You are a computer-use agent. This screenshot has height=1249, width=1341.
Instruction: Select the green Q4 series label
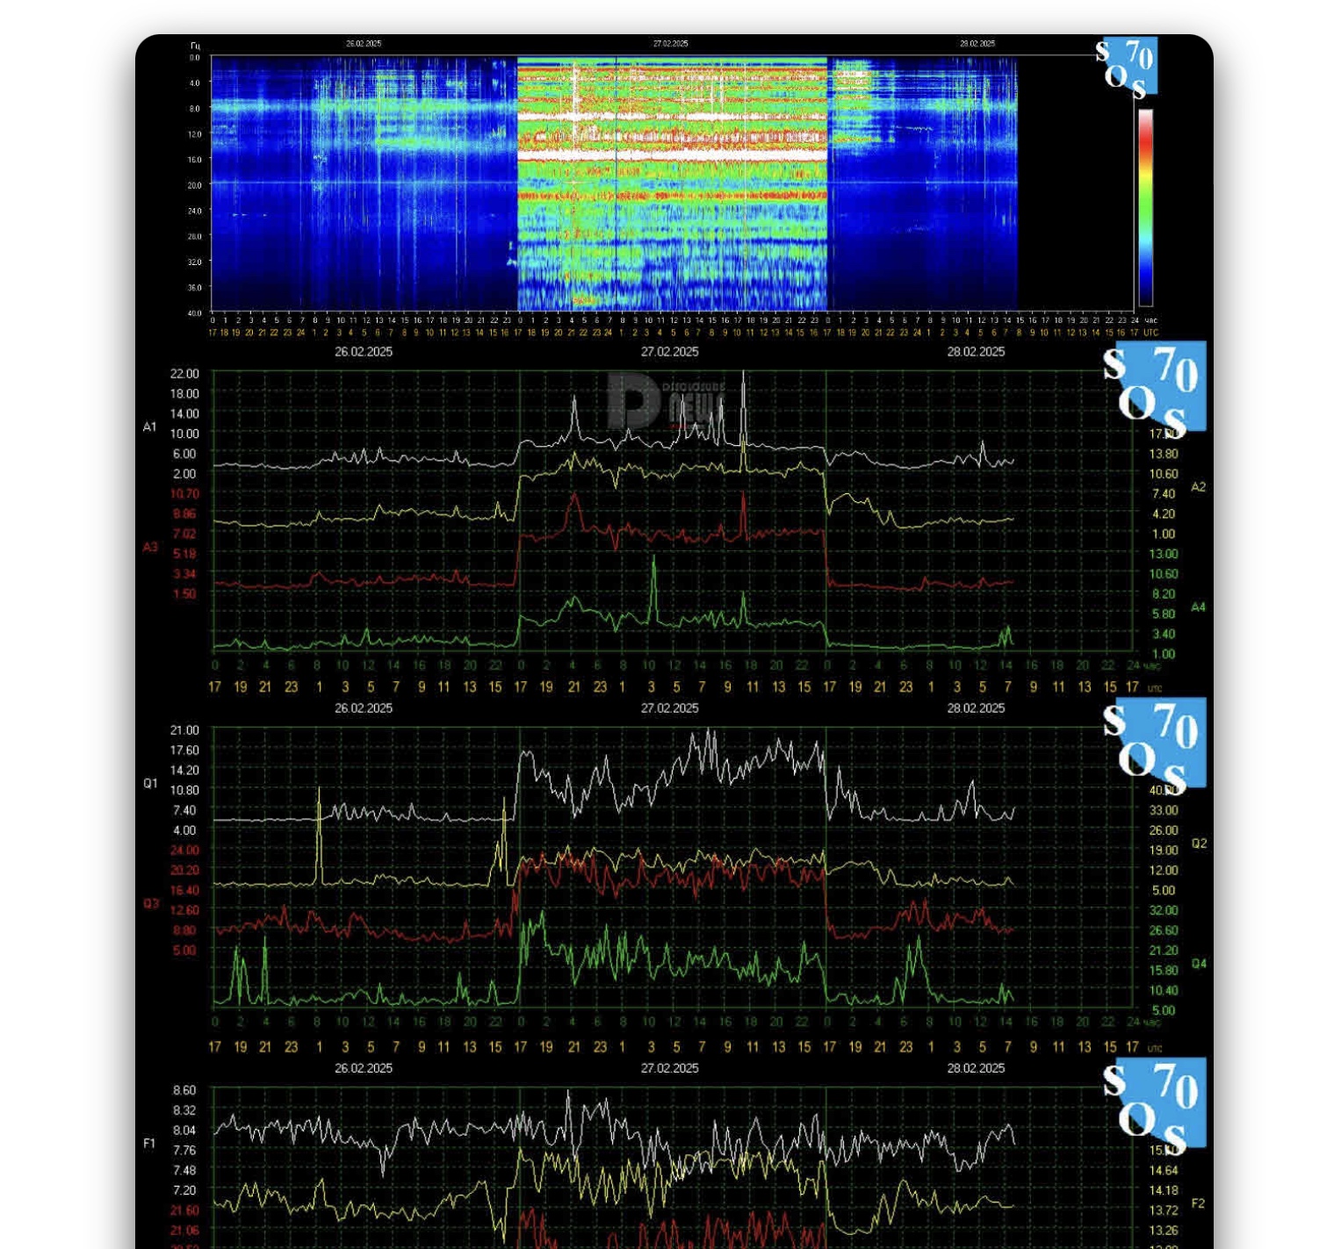[x=1199, y=963]
